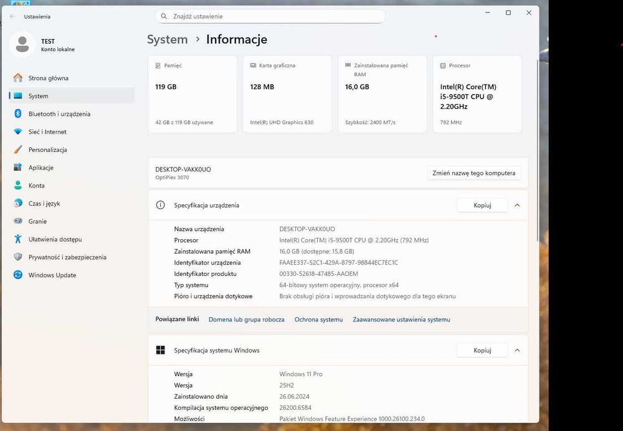Click the device ID FAAEE337 value
The width and height of the screenshot is (623, 431).
[338, 263]
